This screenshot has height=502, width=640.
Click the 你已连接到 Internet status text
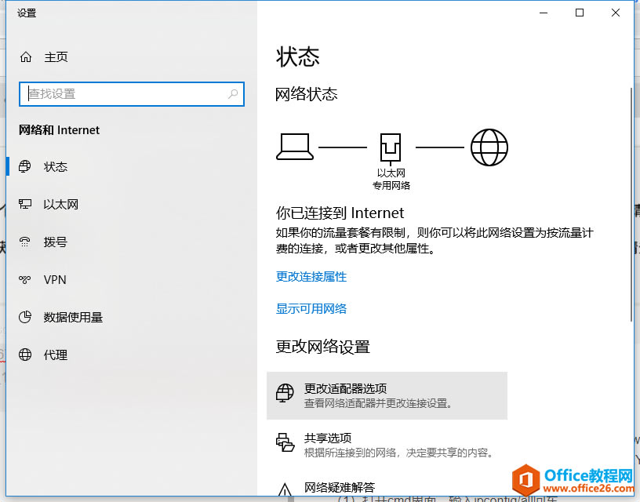pos(340,213)
